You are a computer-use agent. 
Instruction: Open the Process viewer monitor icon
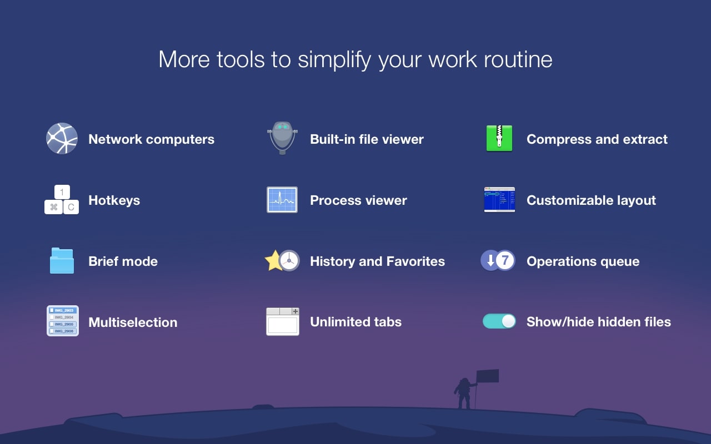(282, 200)
